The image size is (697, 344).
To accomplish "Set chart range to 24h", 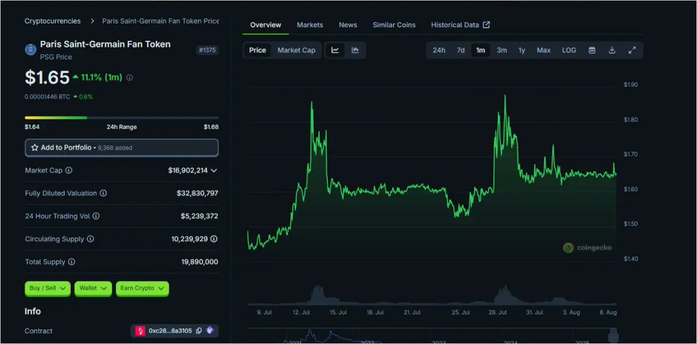I will point(439,50).
